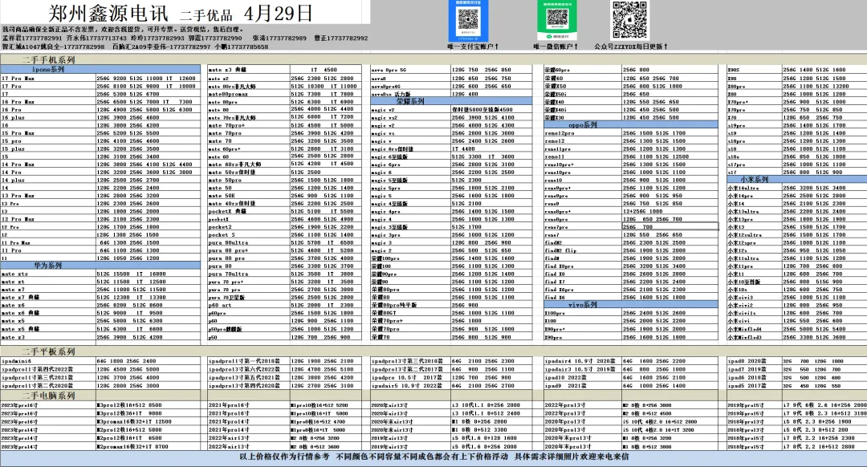Click the ipadmini6 cell
This screenshot has height=467, width=867.
coord(48,361)
